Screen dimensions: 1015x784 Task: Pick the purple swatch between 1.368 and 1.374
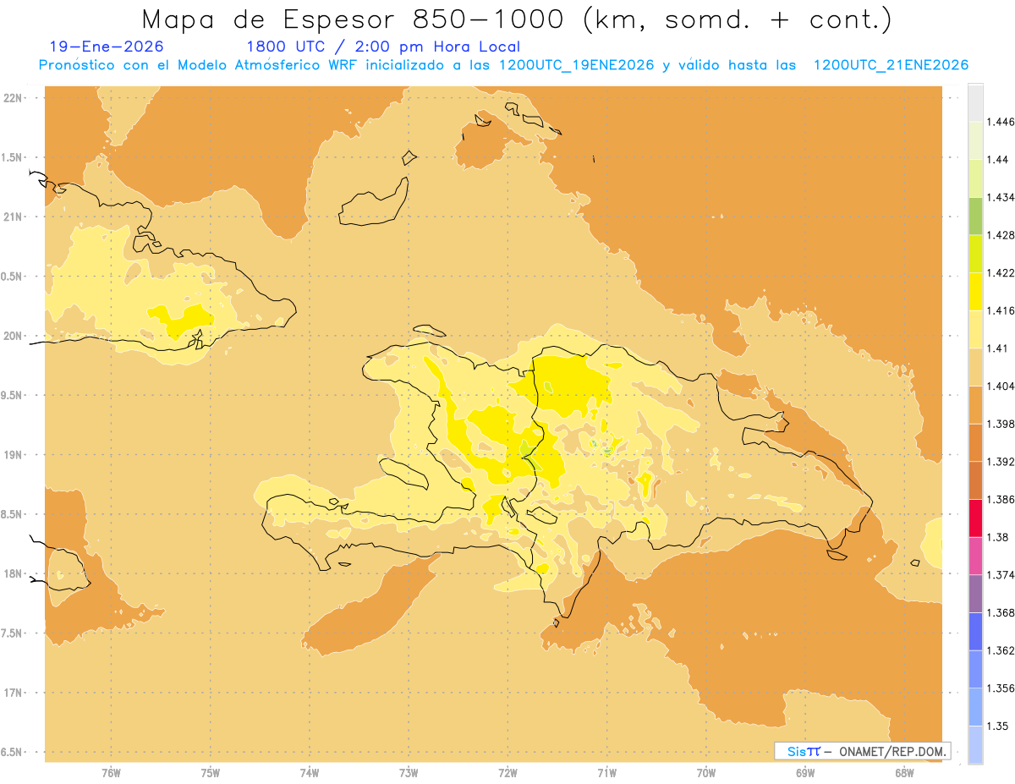coord(975,594)
